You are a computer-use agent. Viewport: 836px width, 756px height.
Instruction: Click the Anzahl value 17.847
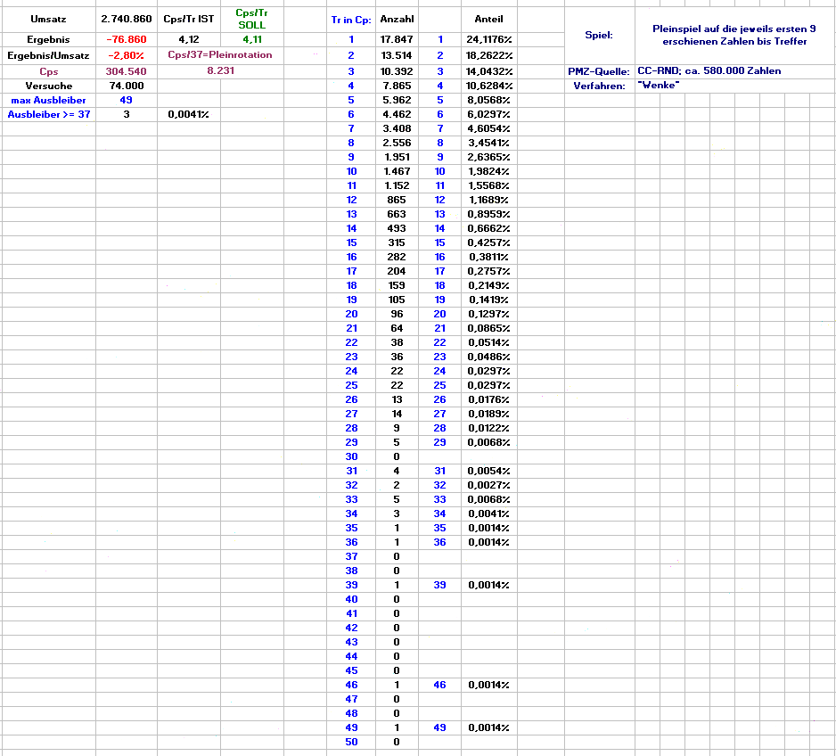(x=397, y=39)
